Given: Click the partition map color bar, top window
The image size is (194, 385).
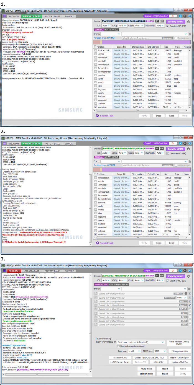Looking at the screenshot, I should [x=142, y=42].
